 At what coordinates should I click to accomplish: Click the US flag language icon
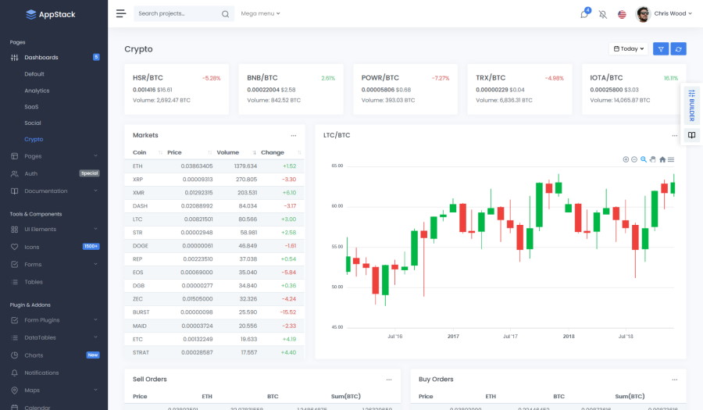tap(622, 14)
